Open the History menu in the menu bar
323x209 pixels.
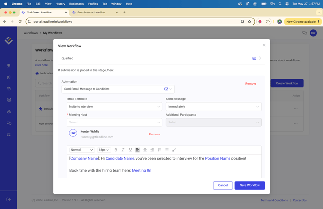pyautogui.click(x=60, y=4)
